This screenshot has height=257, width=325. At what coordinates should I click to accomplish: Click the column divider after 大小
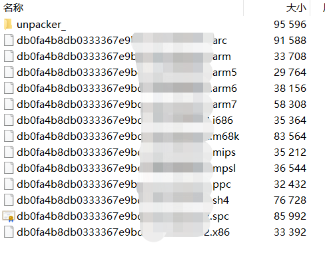click(310, 8)
